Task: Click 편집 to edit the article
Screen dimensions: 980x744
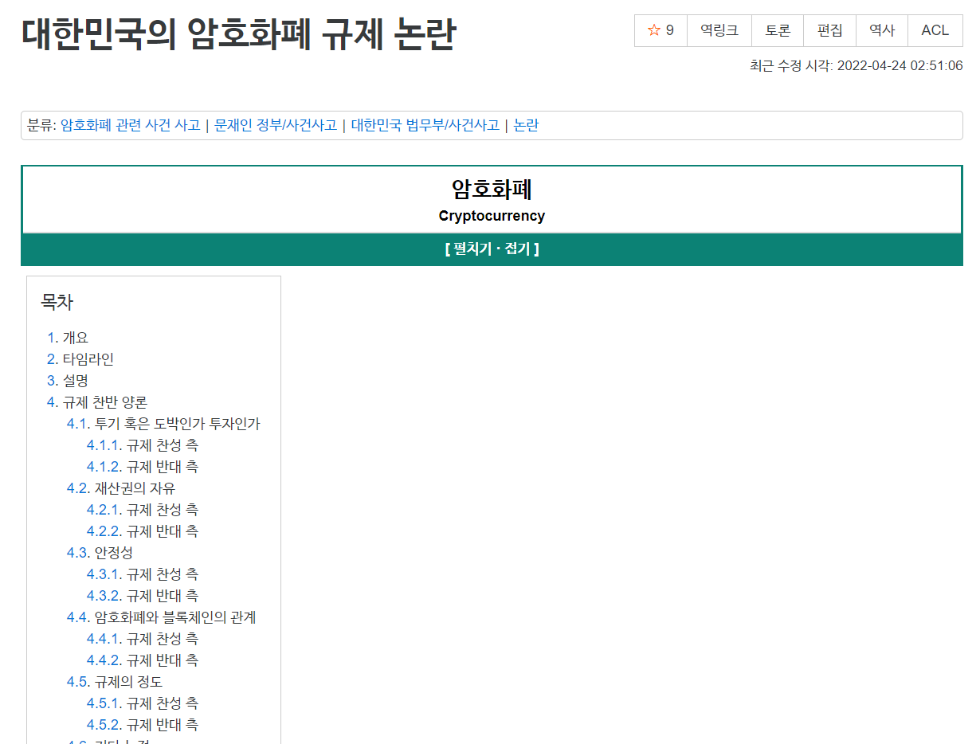Action: click(x=829, y=30)
